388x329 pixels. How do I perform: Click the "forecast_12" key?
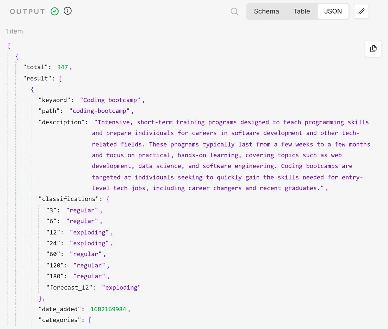(x=69, y=288)
